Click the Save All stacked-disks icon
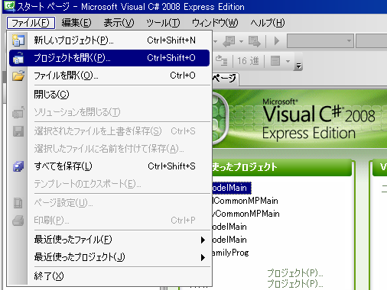The width and height of the screenshot is (387, 290). click(x=18, y=166)
